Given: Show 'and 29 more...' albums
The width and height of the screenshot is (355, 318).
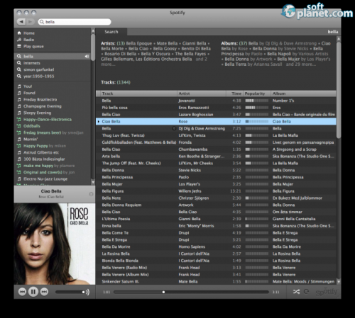Looking at the screenshot, I should coord(301,64).
